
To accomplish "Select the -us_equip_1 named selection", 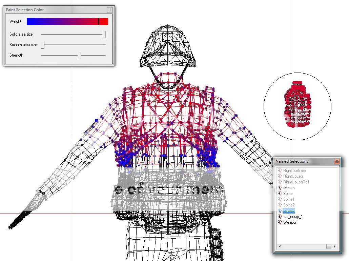I will pos(293,217).
